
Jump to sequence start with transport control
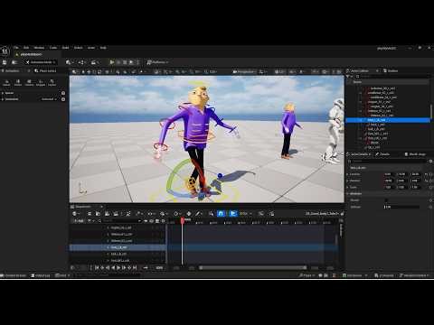(97, 267)
